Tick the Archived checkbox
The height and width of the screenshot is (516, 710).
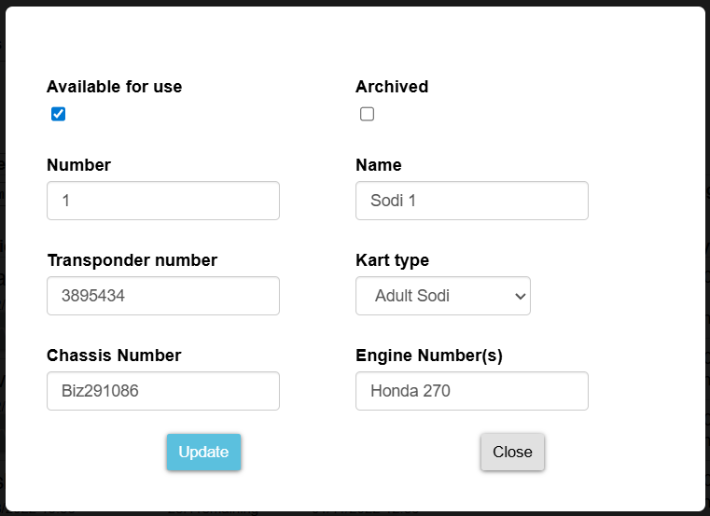[x=368, y=114]
